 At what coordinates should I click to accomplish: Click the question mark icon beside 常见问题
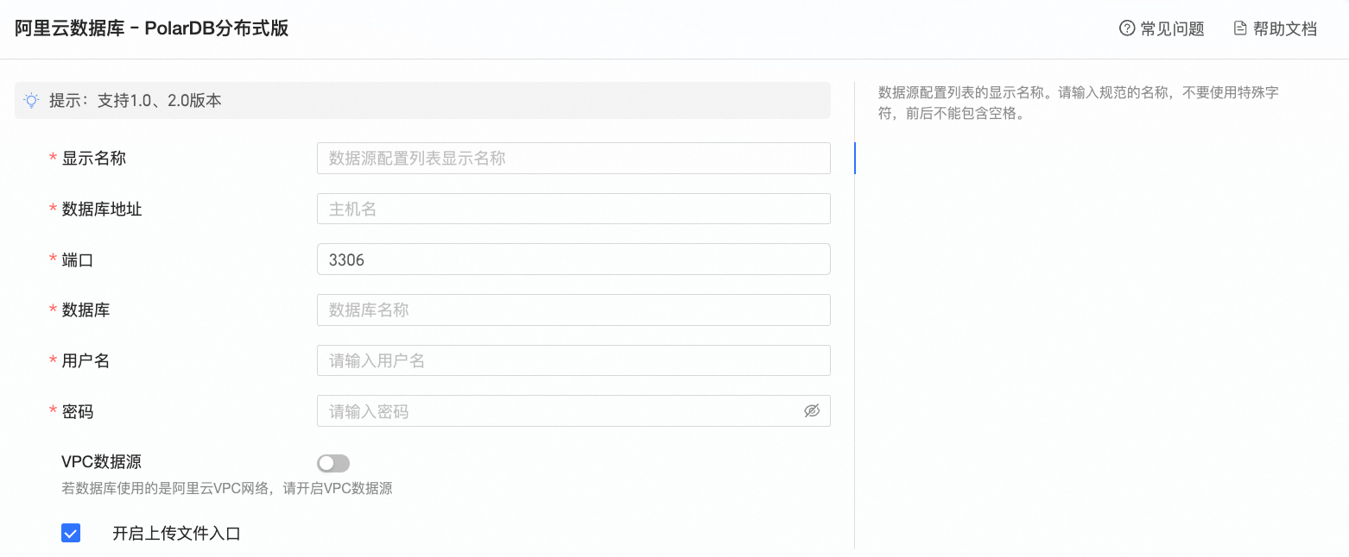click(1127, 28)
